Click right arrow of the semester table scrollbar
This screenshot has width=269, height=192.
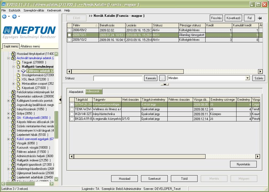tap(260, 71)
